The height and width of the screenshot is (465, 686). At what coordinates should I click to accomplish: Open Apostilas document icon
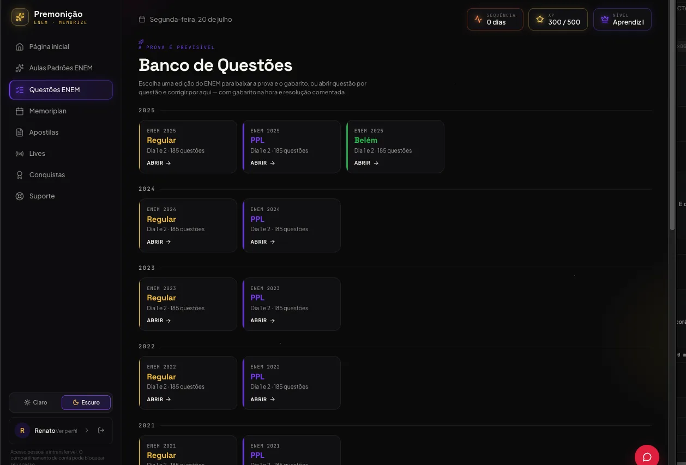[x=20, y=132]
